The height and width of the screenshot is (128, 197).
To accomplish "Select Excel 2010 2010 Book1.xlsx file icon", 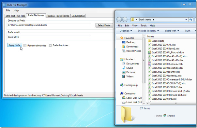I will click(149, 49).
